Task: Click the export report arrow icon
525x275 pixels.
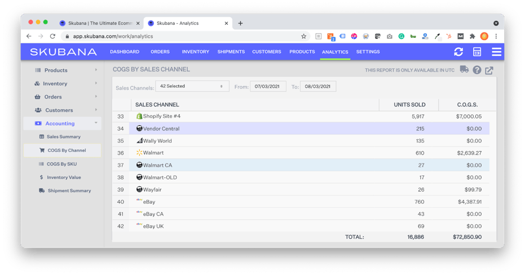Action: click(x=489, y=70)
